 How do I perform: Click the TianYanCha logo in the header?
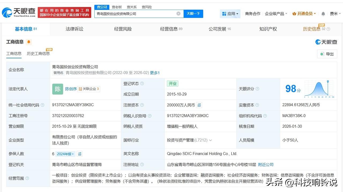pyautogui.click(x=18, y=12)
